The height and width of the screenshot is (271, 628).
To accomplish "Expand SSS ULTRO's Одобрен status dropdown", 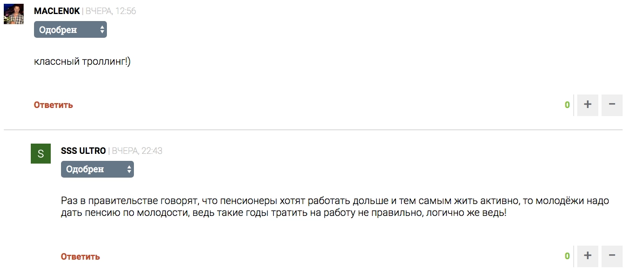I will coord(97,170).
